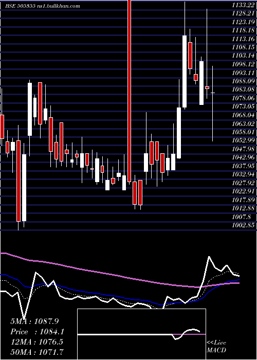
Task: Click the 1123.19 price axis label
Action: point(243,22)
